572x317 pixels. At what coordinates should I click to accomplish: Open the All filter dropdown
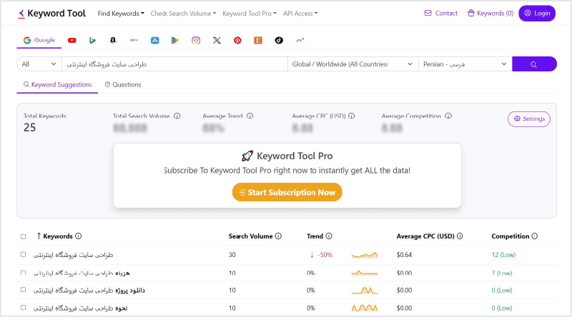tap(39, 64)
